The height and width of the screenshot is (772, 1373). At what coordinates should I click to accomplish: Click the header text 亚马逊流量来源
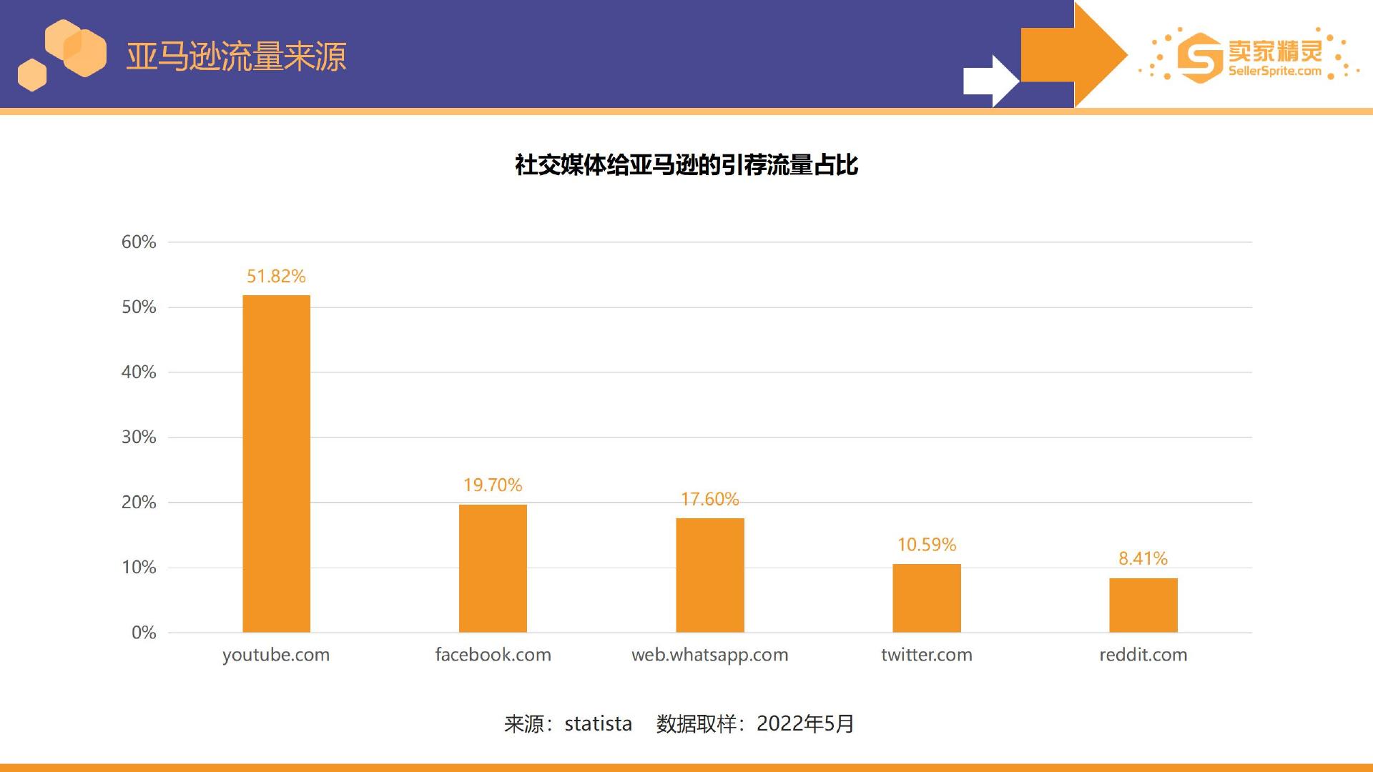click(236, 57)
